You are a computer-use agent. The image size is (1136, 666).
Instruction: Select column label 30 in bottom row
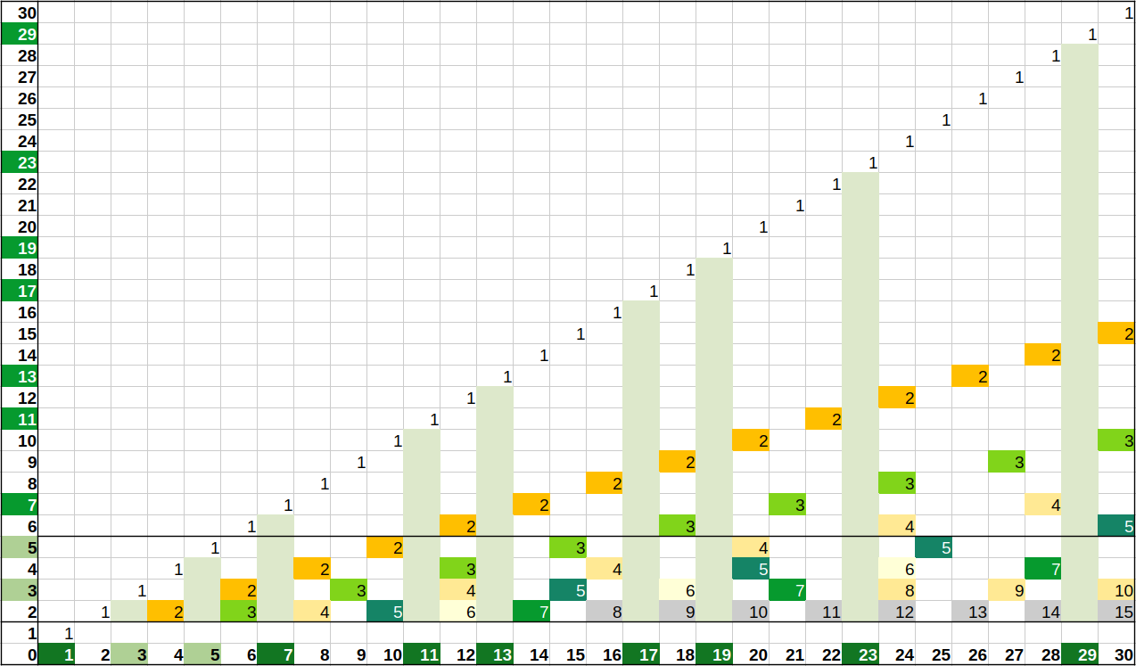point(1116,654)
